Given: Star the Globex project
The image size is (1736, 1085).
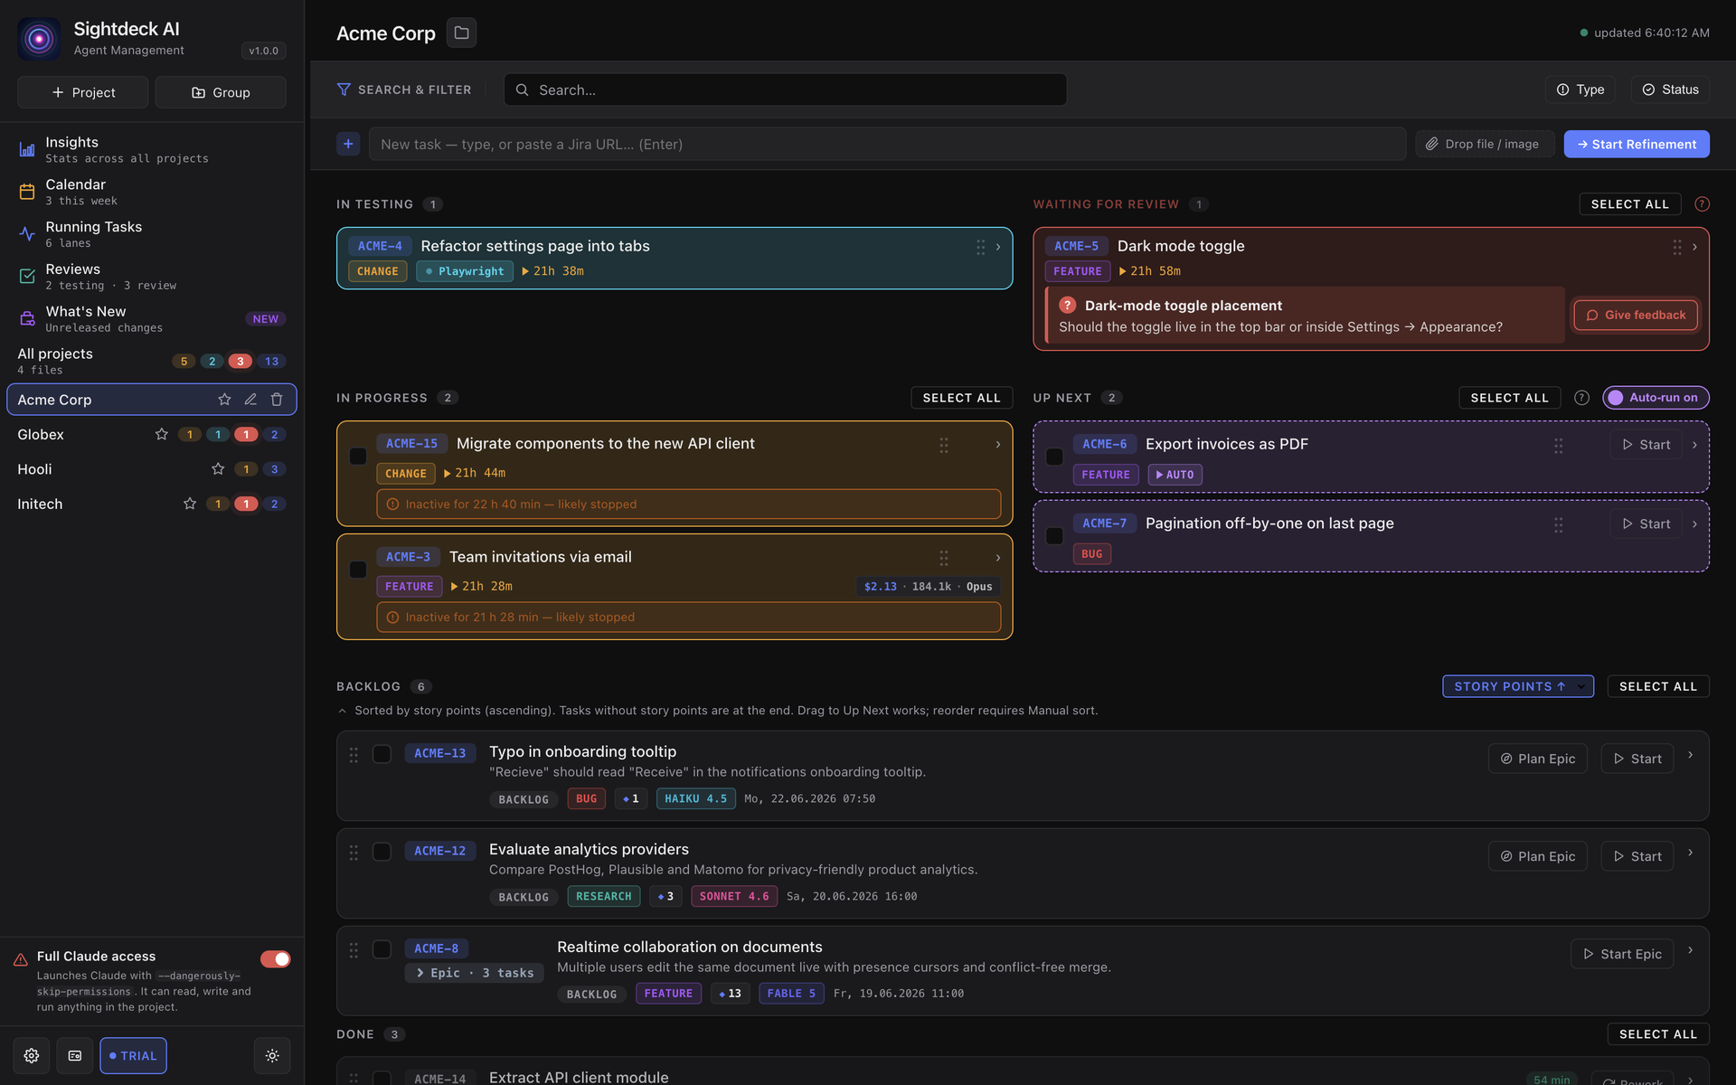Looking at the screenshot, I should click(162, 434).
